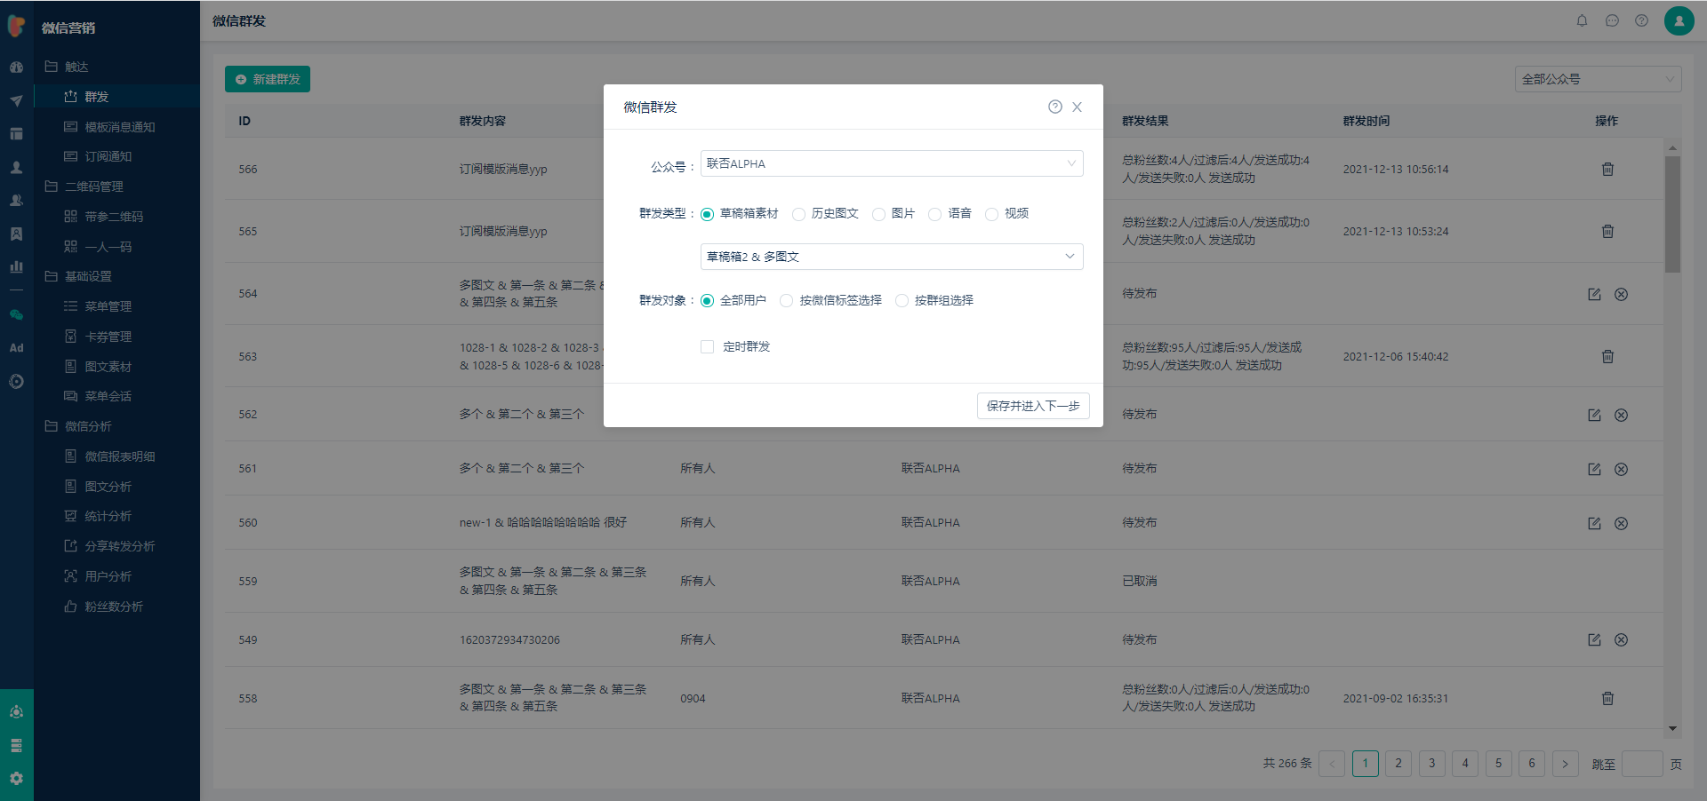Click the table's vertical scrollbar thumb

pos(1672,214)
